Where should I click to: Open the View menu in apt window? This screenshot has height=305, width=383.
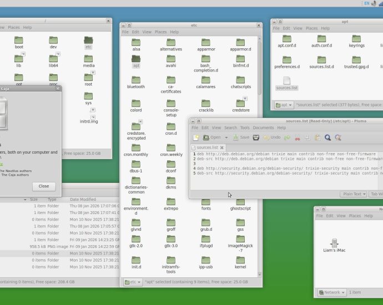(298, 28)
